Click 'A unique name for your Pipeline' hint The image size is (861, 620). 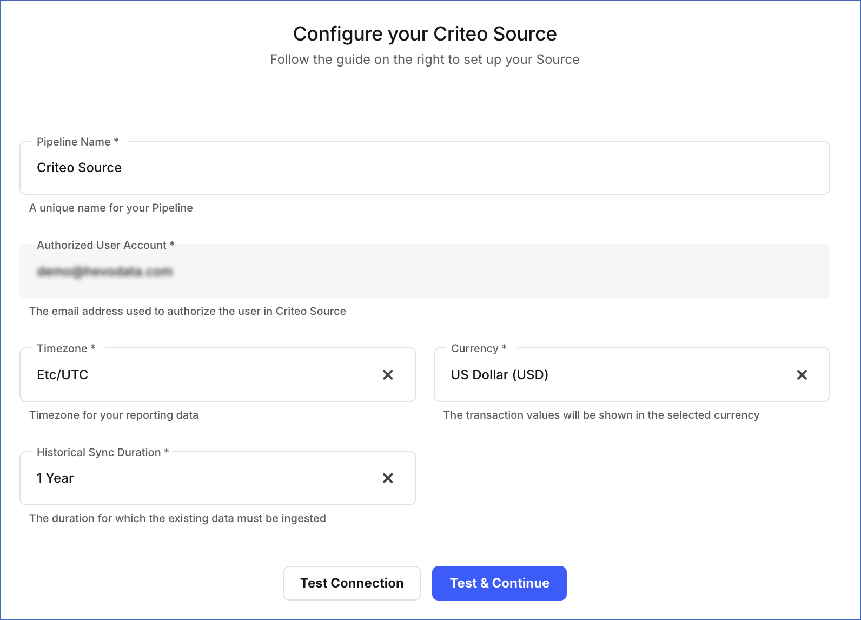pos(111,208)
